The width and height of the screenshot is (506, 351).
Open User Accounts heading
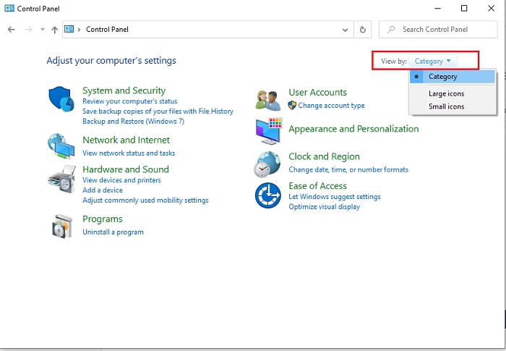coord(317,93)
